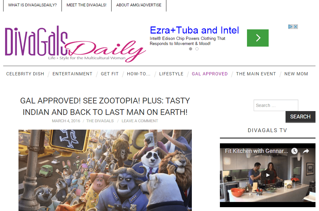Screen dimensions: 319x211
Task: Click the green arrow ad button
Action: pos(257,38)
